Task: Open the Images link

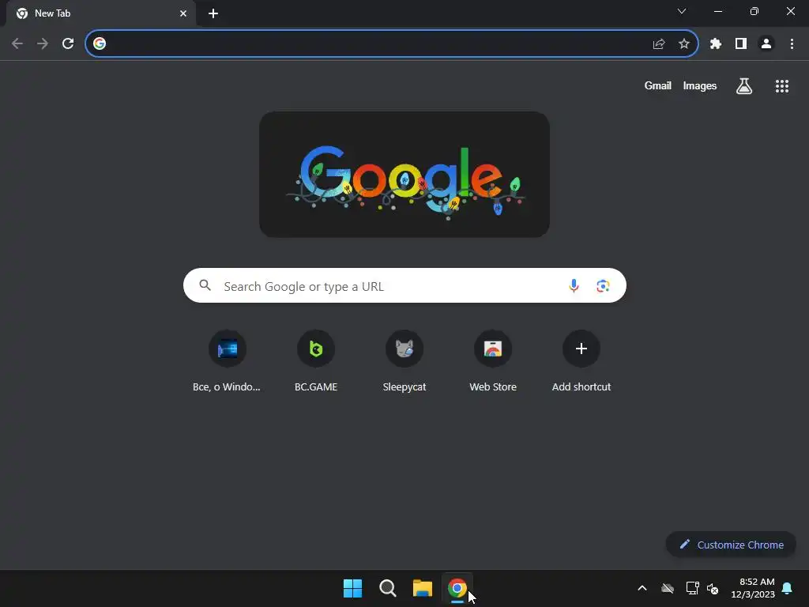Action: click(700, 85)
